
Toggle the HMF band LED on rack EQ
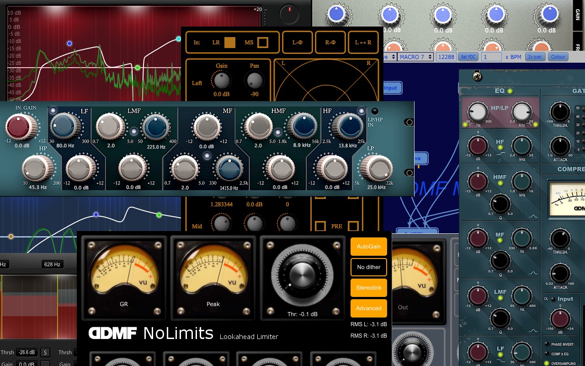click(x=278, y=132)
